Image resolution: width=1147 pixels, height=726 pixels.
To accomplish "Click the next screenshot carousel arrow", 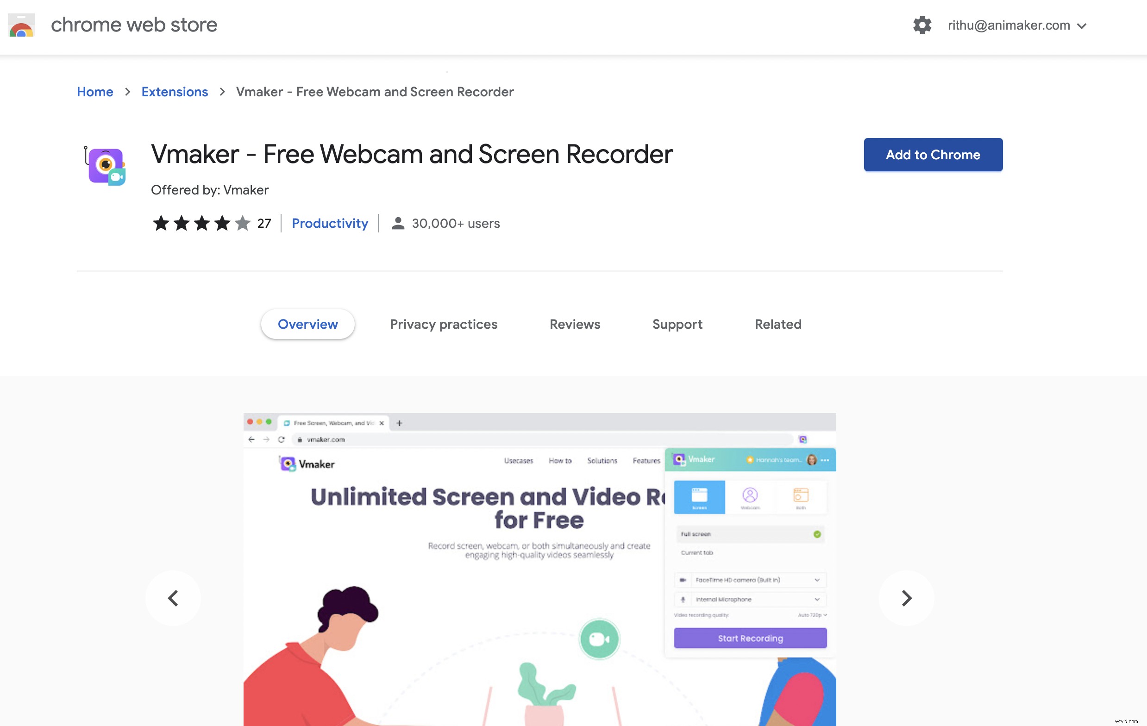I will tap(906, 598).
